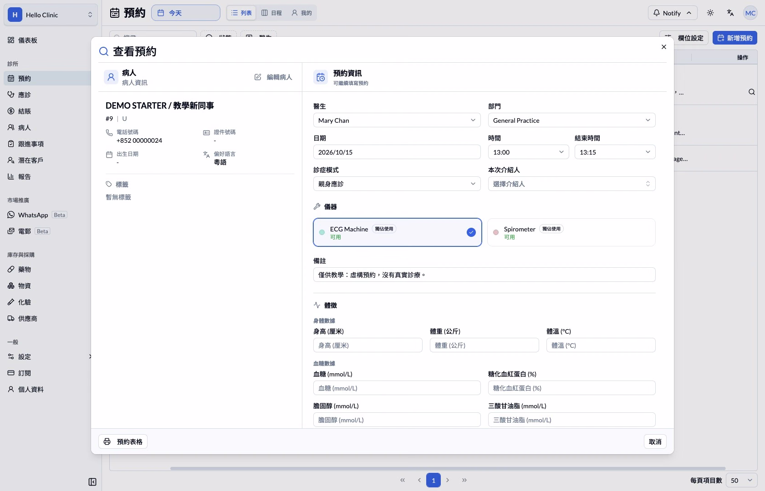Select the Spirometer equipment card
The image size is (765, 491).
tap(571, 232)
